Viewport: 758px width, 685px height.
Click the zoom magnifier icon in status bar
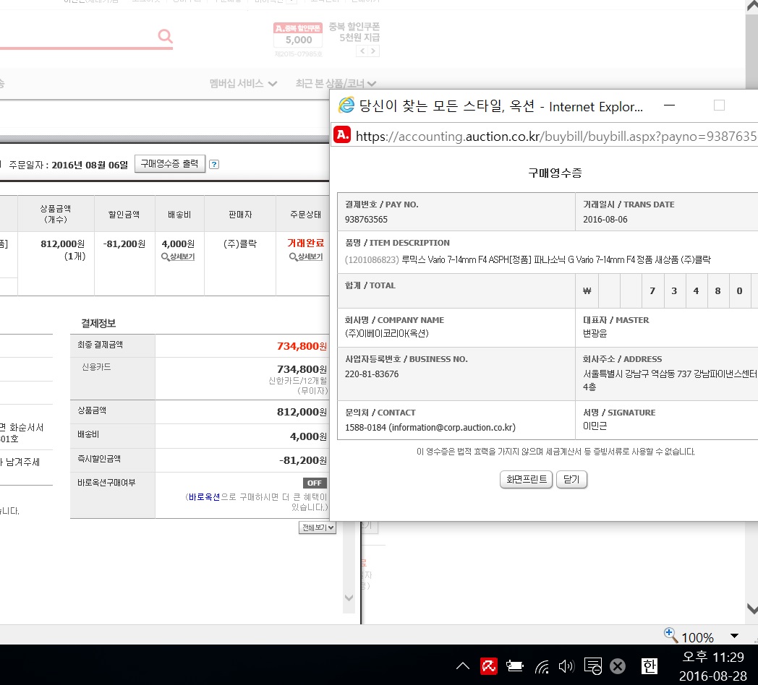670,634
